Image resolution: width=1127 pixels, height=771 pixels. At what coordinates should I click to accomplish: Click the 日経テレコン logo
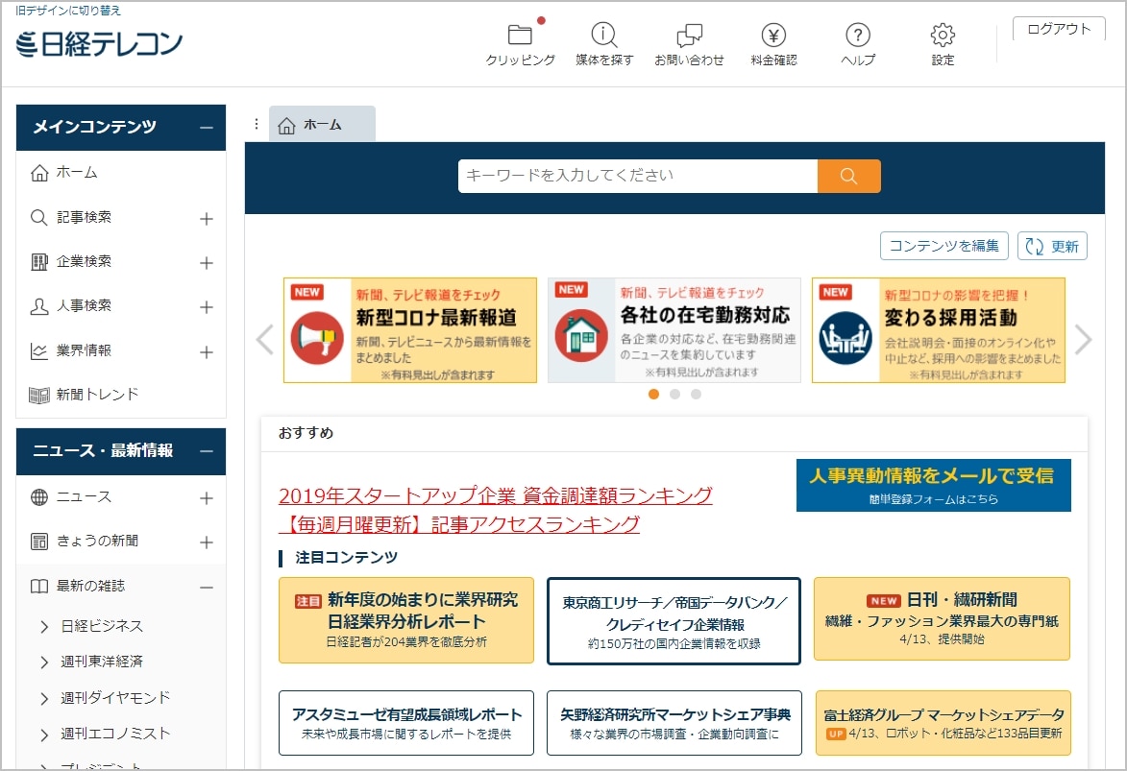[x=99, y=44]
